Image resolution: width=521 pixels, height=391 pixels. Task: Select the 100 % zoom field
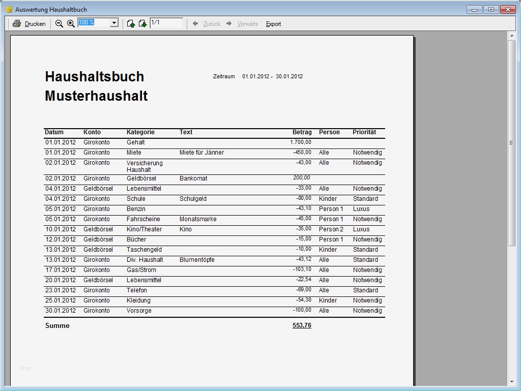point(94,22)
